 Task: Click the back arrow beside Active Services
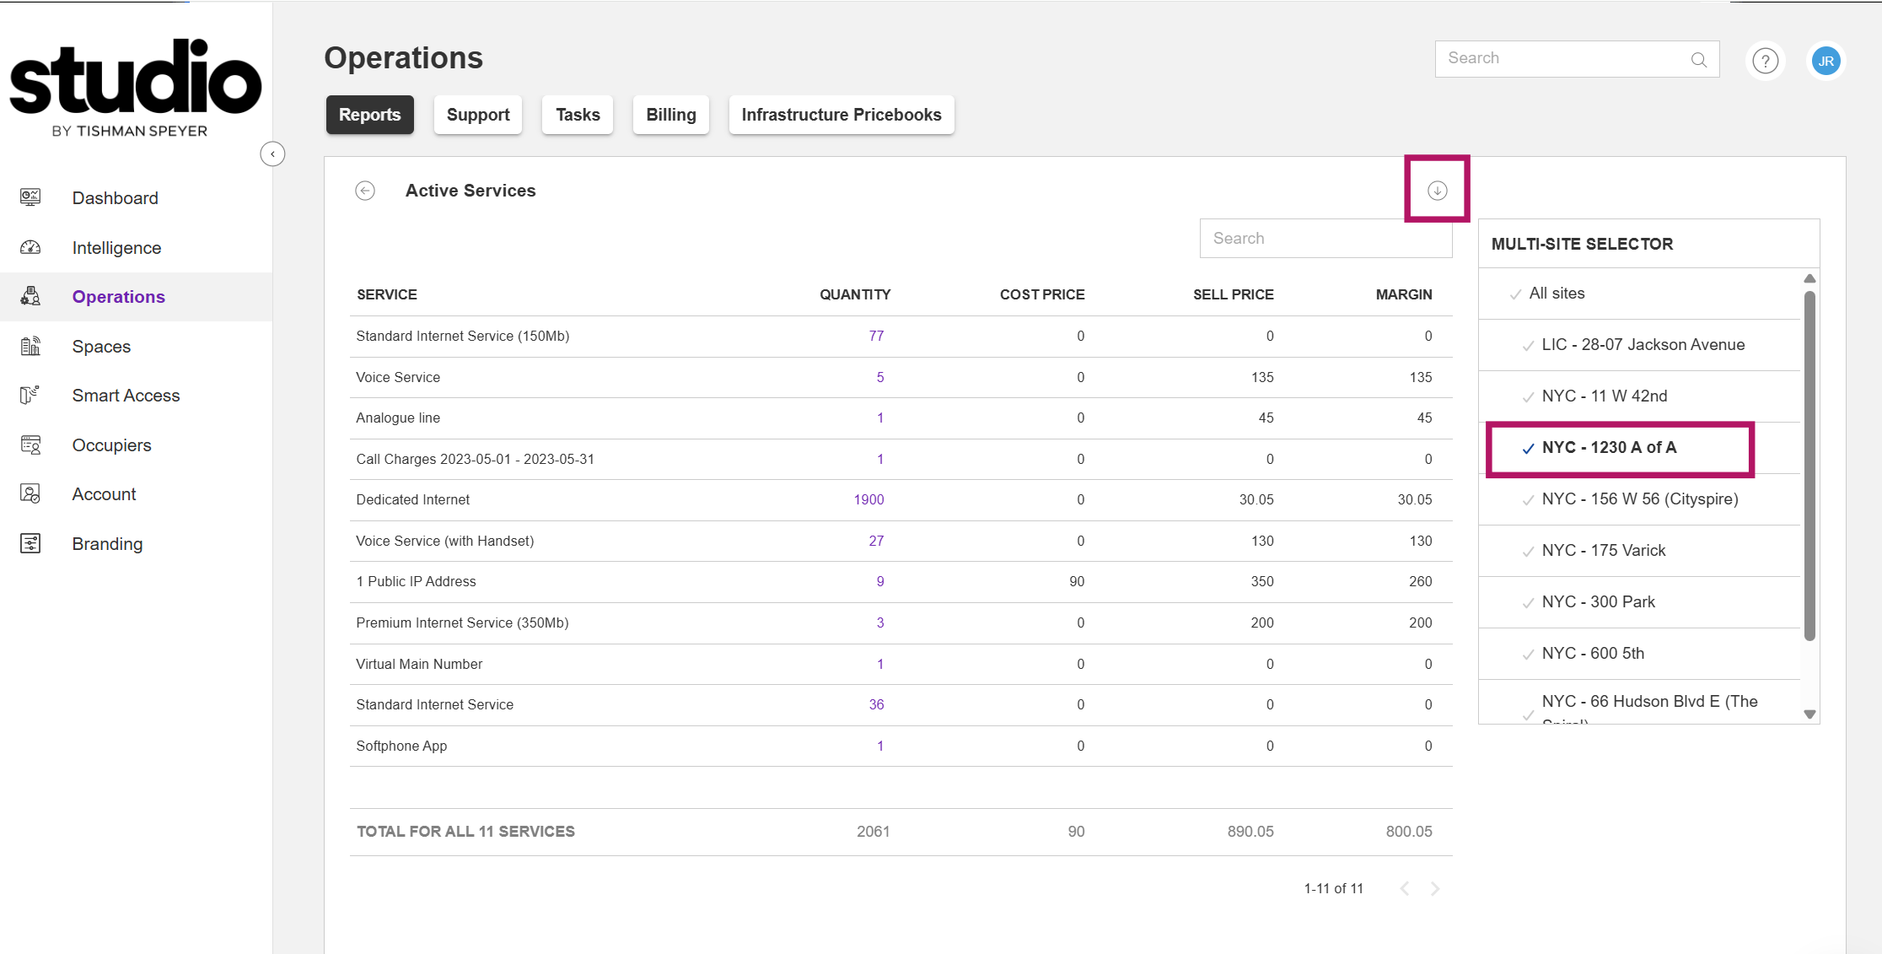click(365, 191)
